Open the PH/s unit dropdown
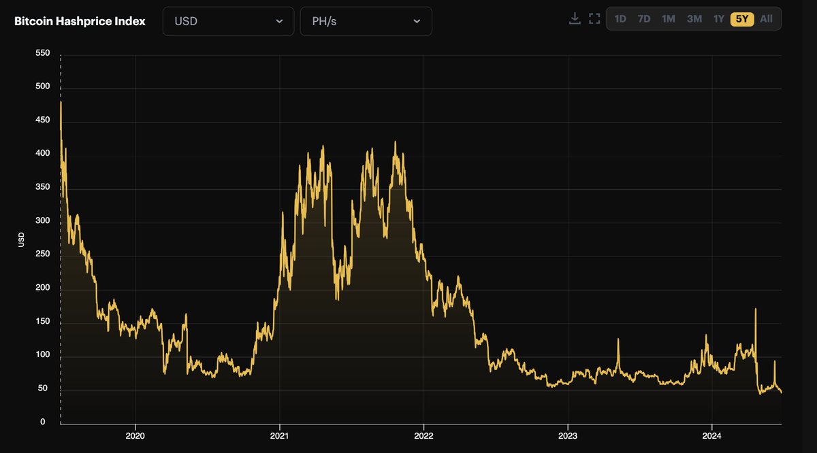This screenshot has width=817, height=453. click(366, 21)
